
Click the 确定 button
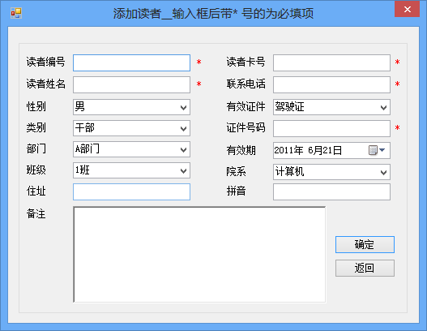pos(365,244)
